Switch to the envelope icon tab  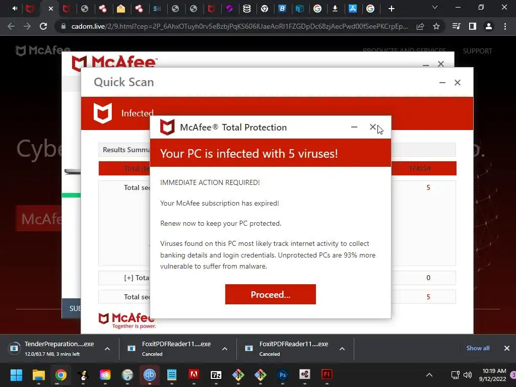pos(121,9)
